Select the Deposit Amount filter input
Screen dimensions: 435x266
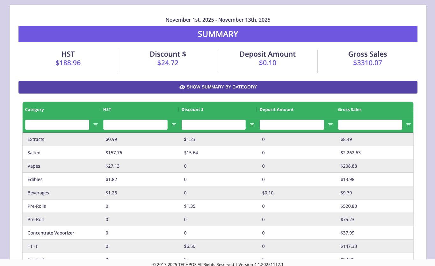pyautogui.click(x=292, y=125)
